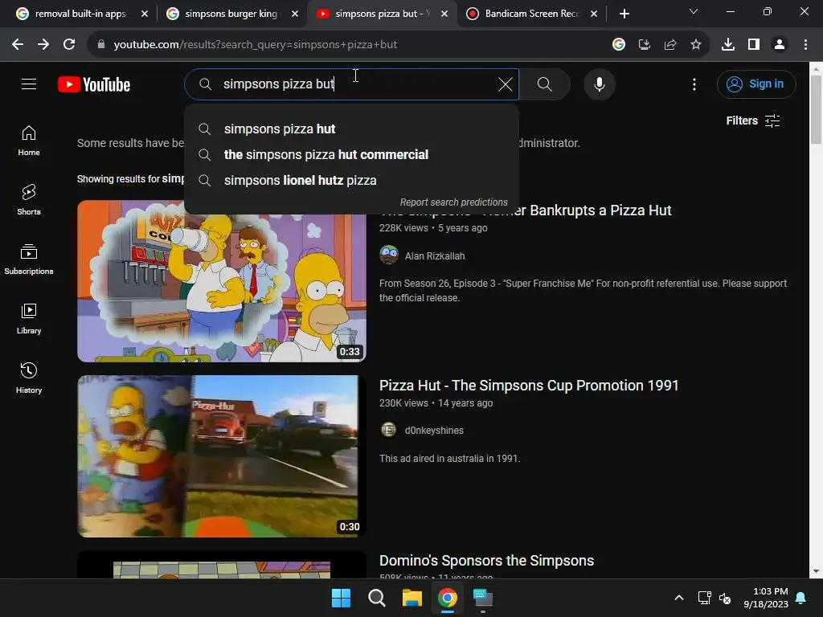Open the tab search dropdown chevron

pos(694,11)
